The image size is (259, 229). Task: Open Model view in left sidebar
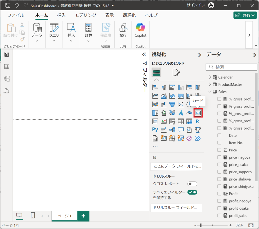click(7, 79)
